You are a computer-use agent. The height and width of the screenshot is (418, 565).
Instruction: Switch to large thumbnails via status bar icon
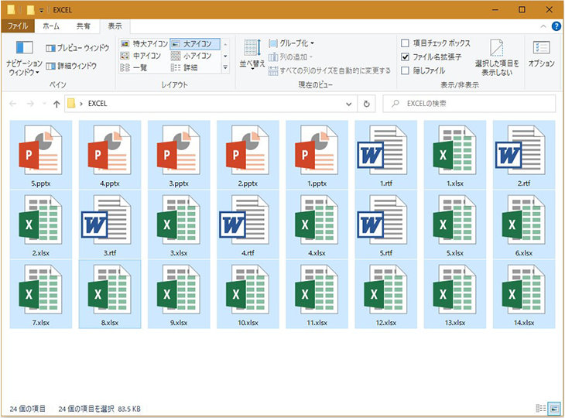click(554, 408)
